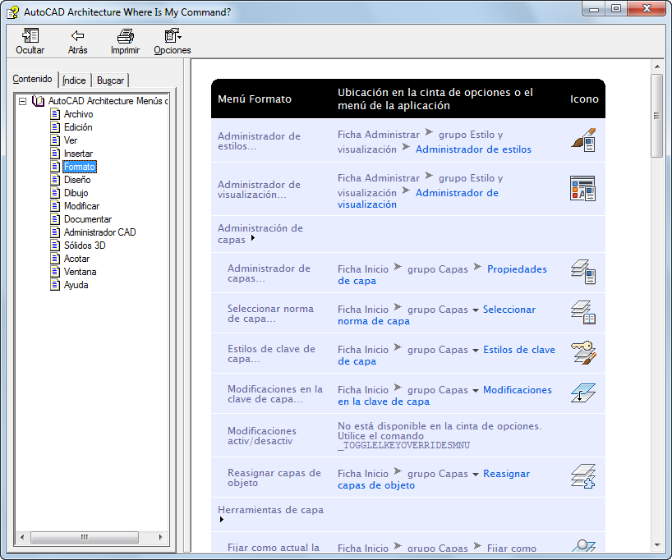Click the Imprimir printer icon
Viewport: 672px width, 560px height.
click(x=125, y=35)
